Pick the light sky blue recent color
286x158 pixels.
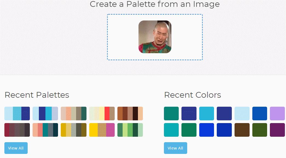click(x=242, y=114)
